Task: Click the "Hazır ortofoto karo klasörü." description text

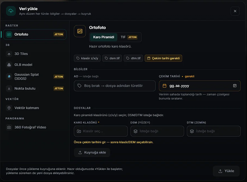Action: click(x=110, y=46)
